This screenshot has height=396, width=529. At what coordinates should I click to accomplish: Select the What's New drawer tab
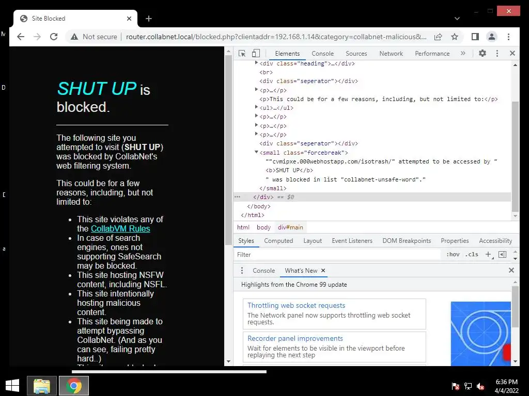click(x=301, y=271)
